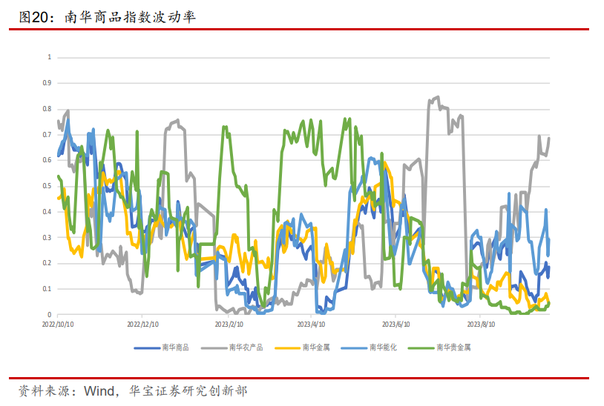The height and width of the screenshot is (406, 604).
Task: Click the source note 资料来源：Wind，华宝证券研究创新部
Action: tap(133, 391)
